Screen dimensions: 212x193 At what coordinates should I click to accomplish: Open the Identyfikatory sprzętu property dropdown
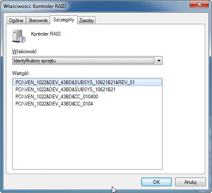tap(87, 61)
